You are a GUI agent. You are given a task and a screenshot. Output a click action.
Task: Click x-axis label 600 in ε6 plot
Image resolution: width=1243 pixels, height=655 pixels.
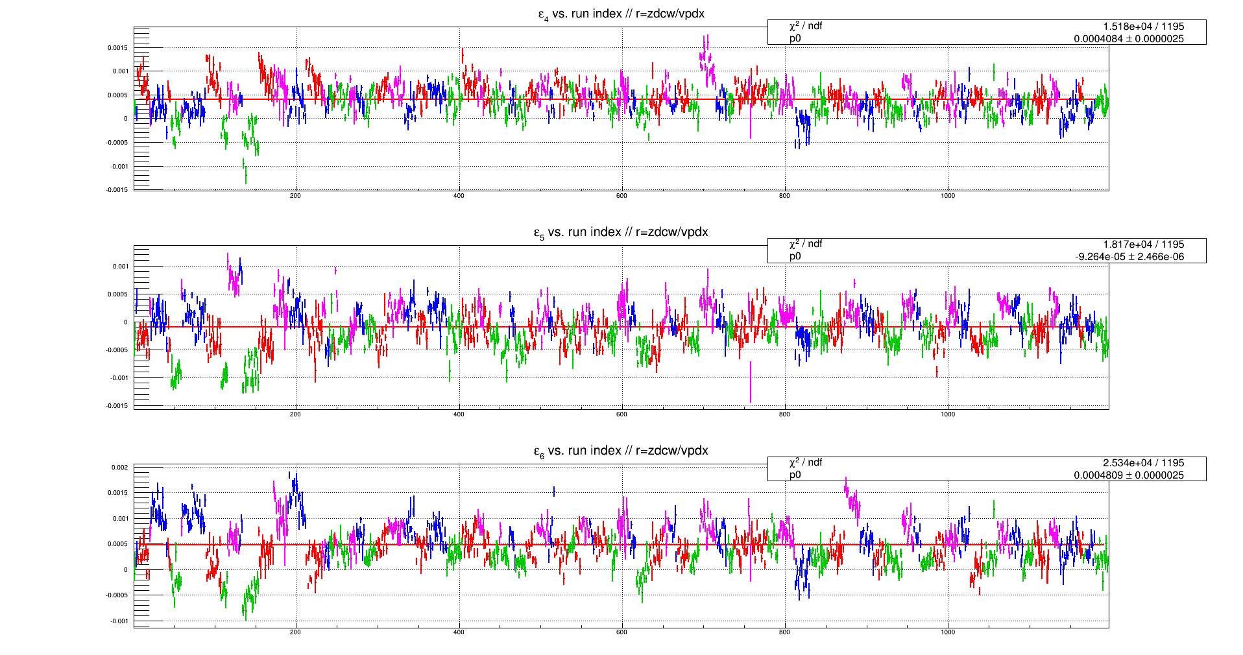[x=621, y=632]
